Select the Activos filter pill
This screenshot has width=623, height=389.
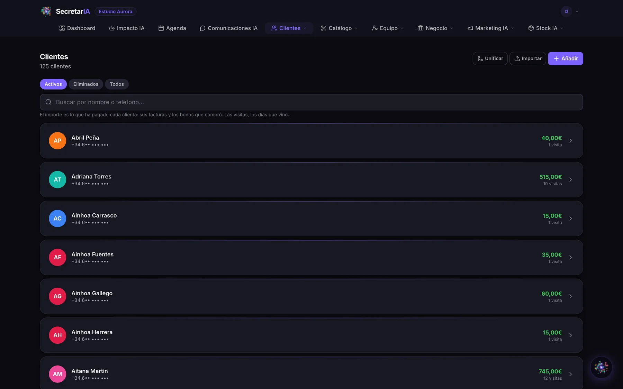pos(53,84)
